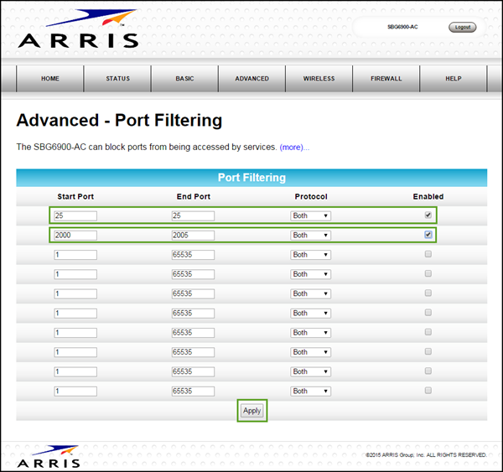Click the ARRIS logo in the header
Screen dimensions: 503x472
(78, 30)
